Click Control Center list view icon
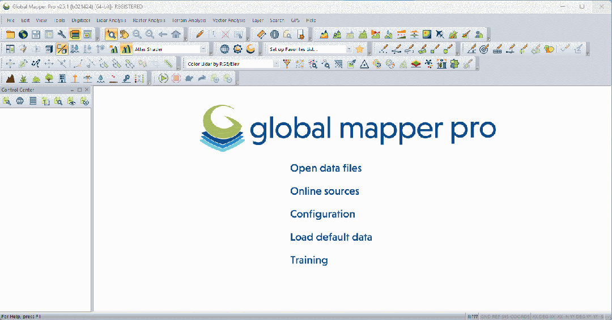Screen dimensions: 612x320 pyautogui.click(x=33, y=101)
